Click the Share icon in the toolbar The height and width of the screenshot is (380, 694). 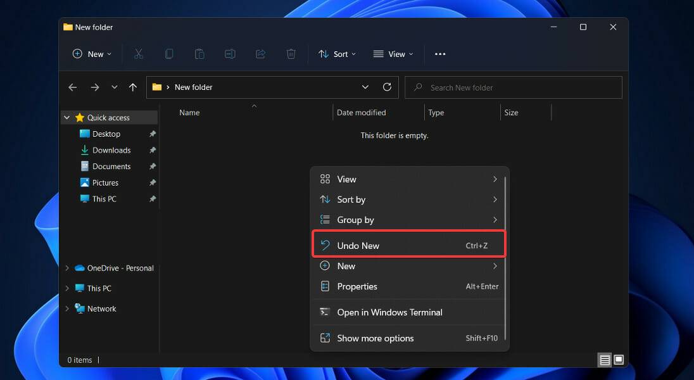tap(260, 54)
